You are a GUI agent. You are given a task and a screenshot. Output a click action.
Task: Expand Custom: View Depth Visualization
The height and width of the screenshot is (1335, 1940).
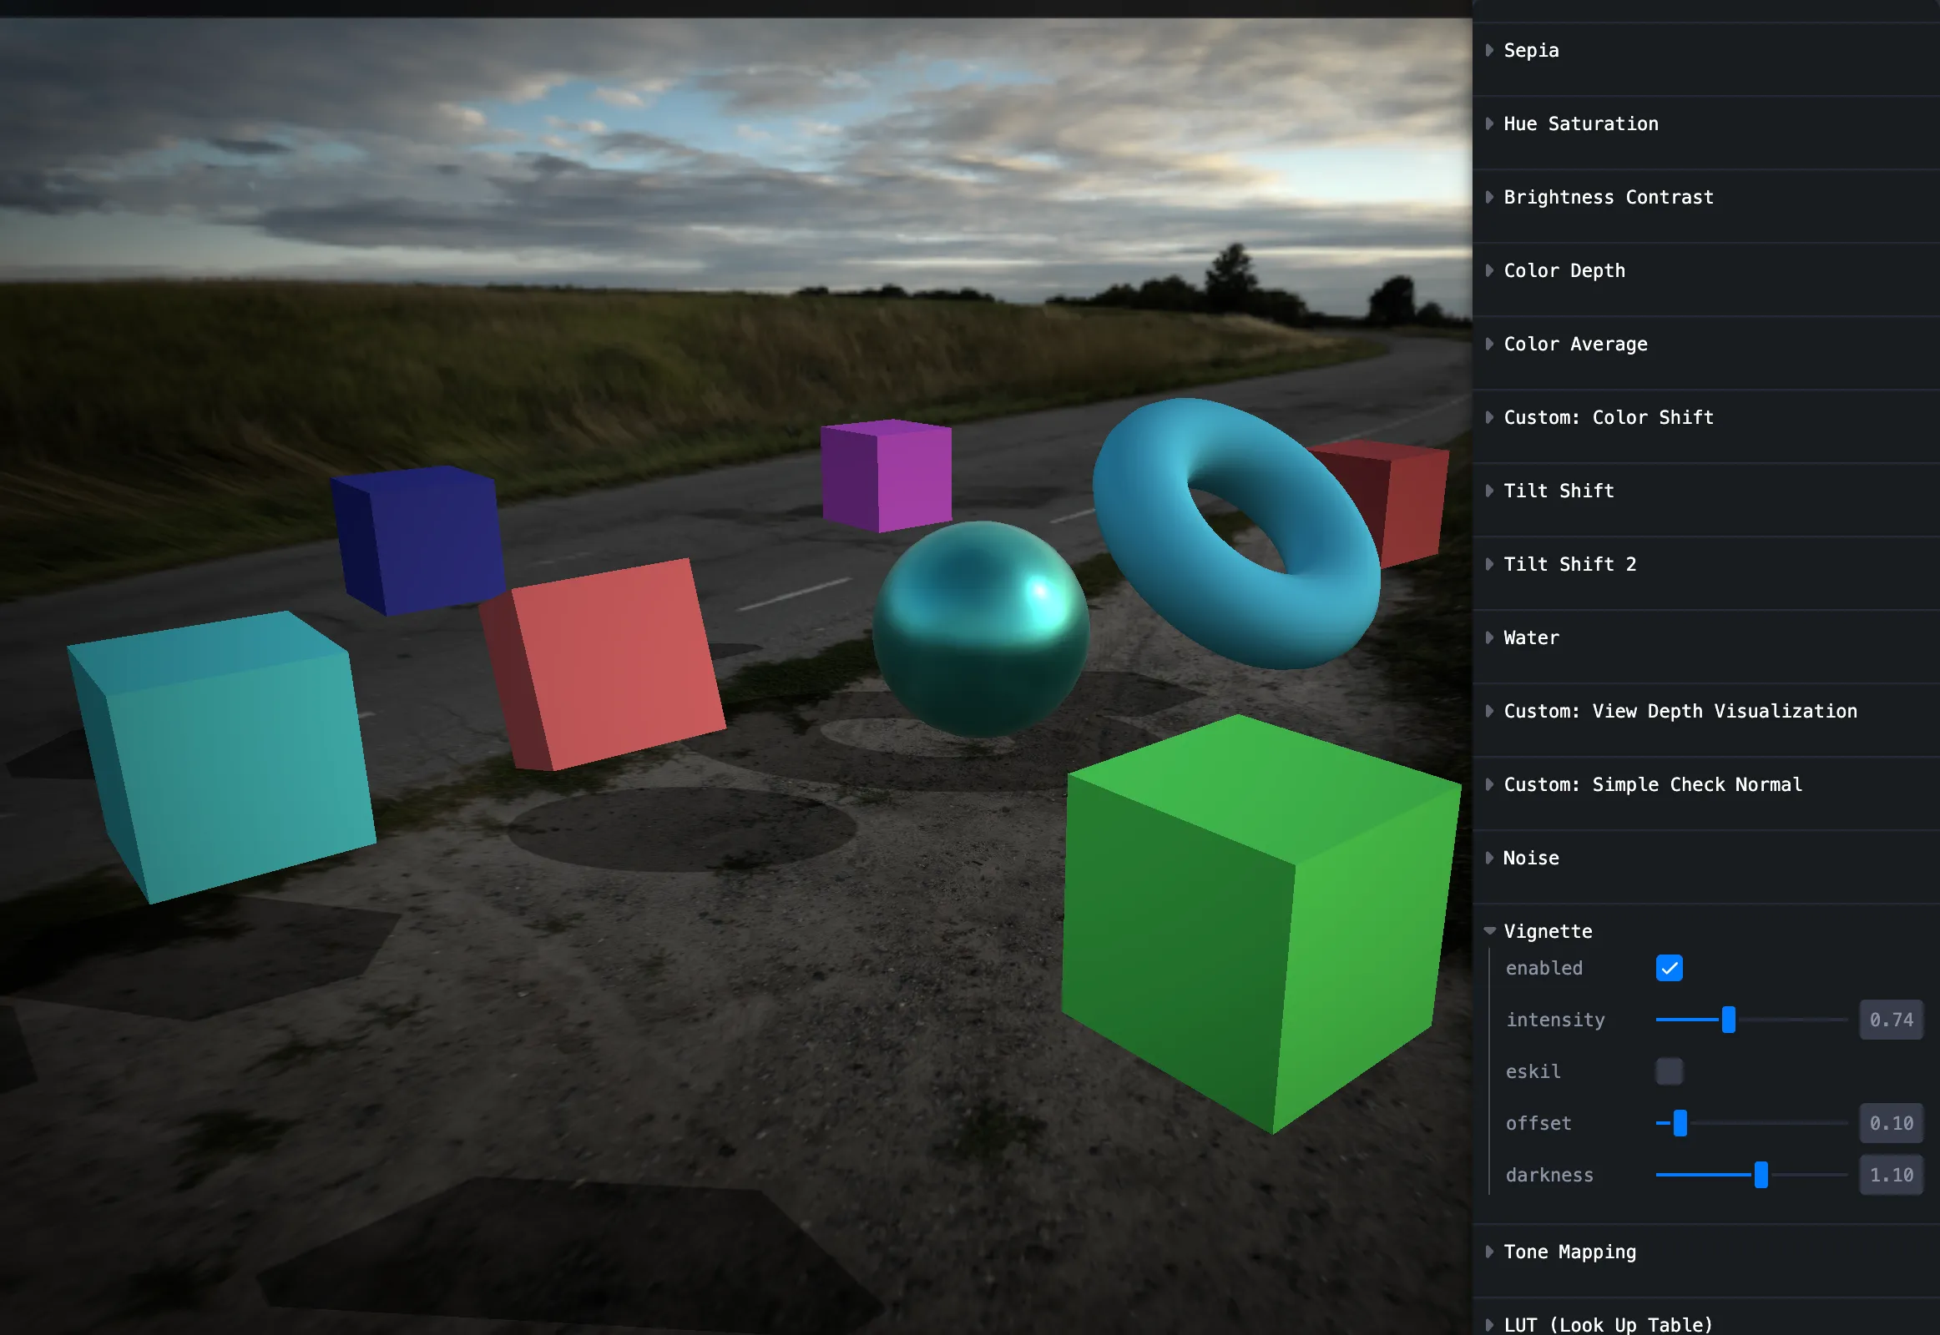[1679, 711]
